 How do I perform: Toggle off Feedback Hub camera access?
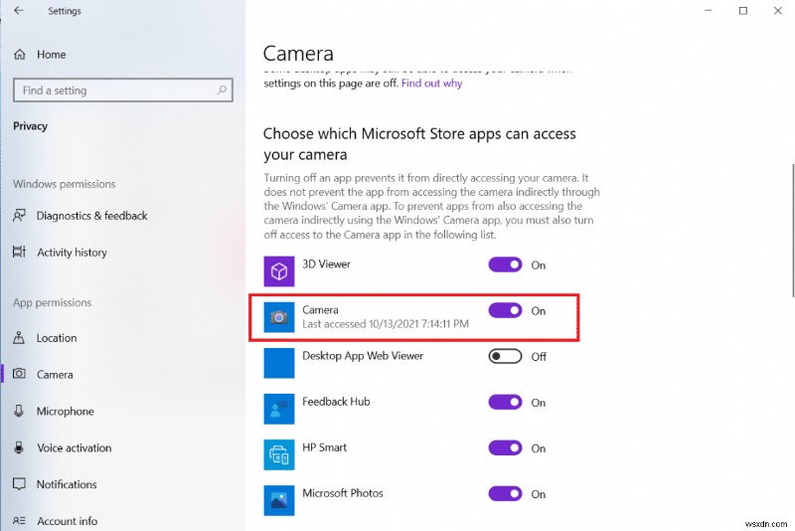[x=505, y=403]
